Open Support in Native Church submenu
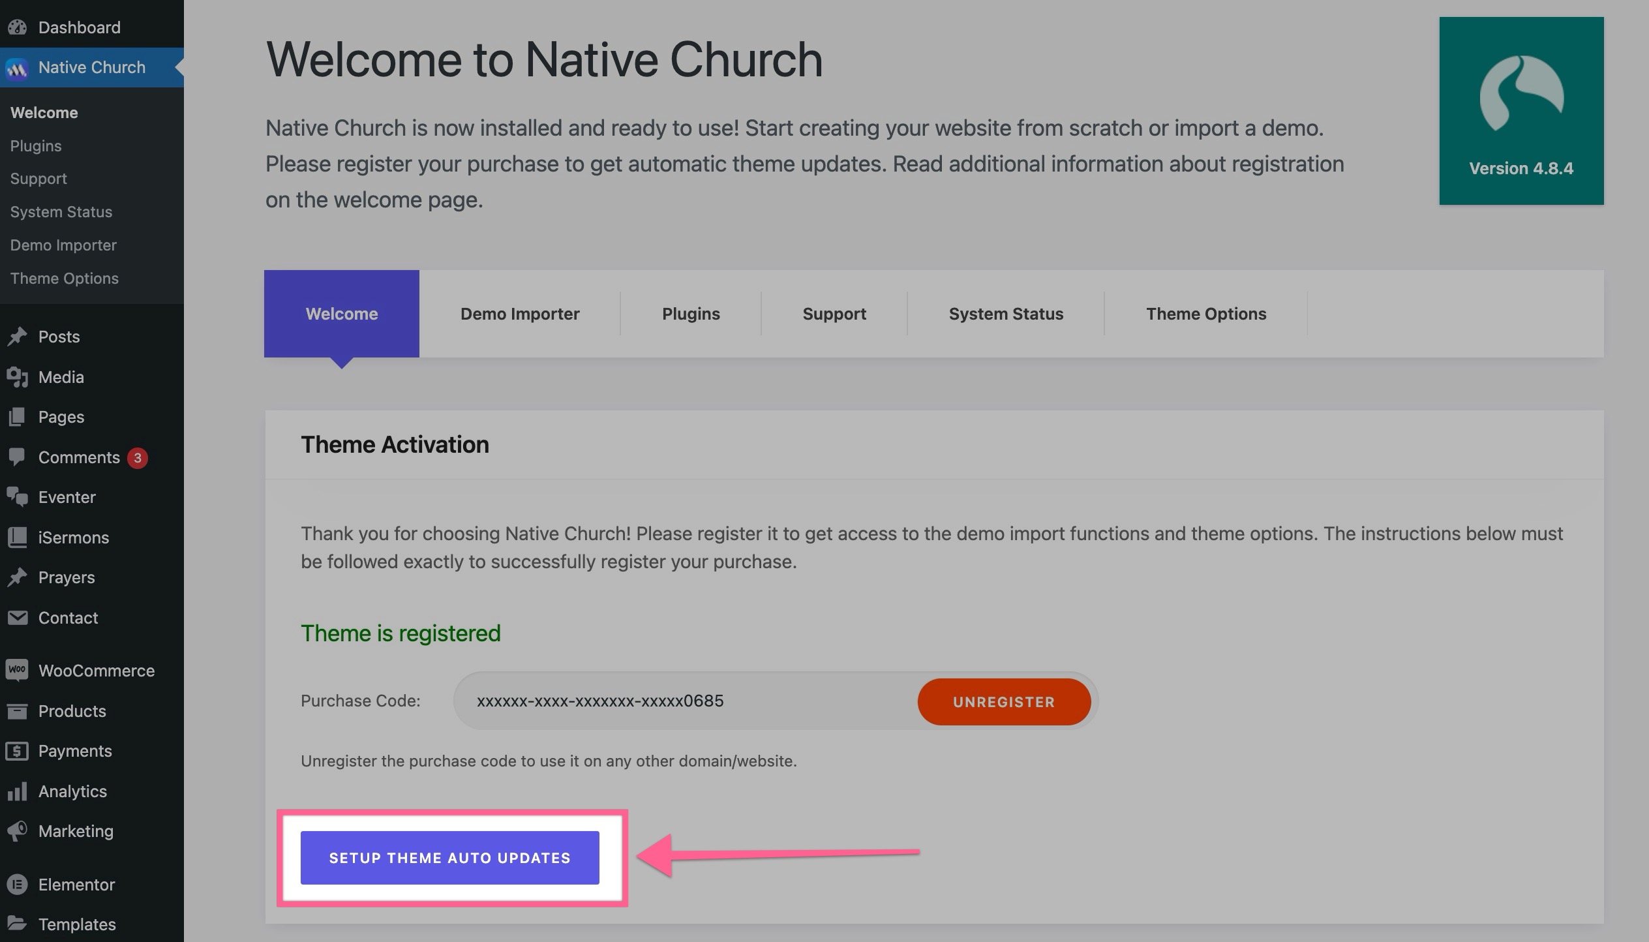Image resolution: width=1649 pixels, height=942 pixels. [38, 179]
